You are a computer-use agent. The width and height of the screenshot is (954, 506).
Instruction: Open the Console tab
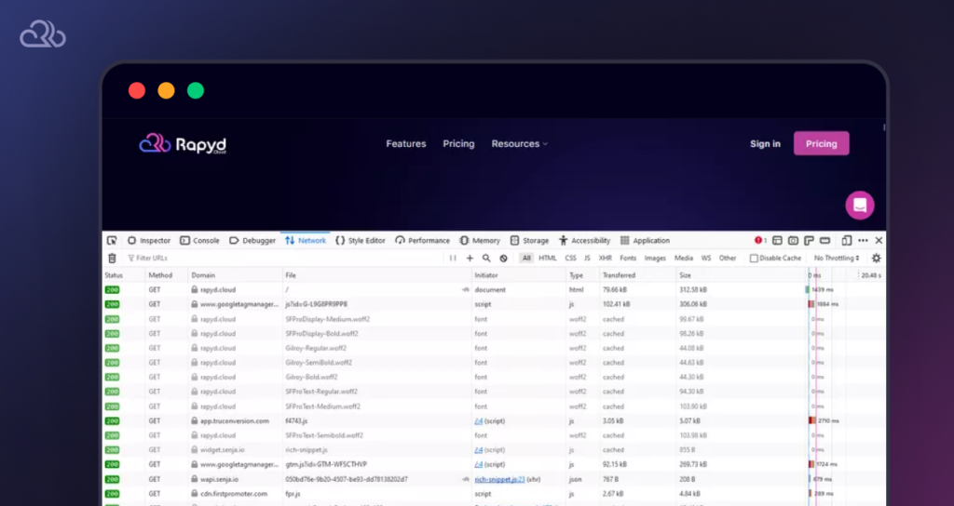(x=199, y=241)
